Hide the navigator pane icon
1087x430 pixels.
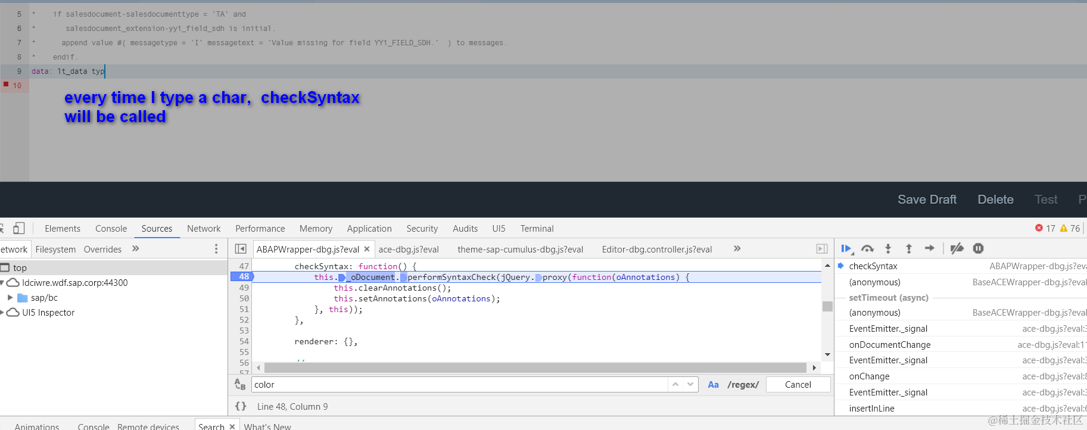[x=241, y=249]
